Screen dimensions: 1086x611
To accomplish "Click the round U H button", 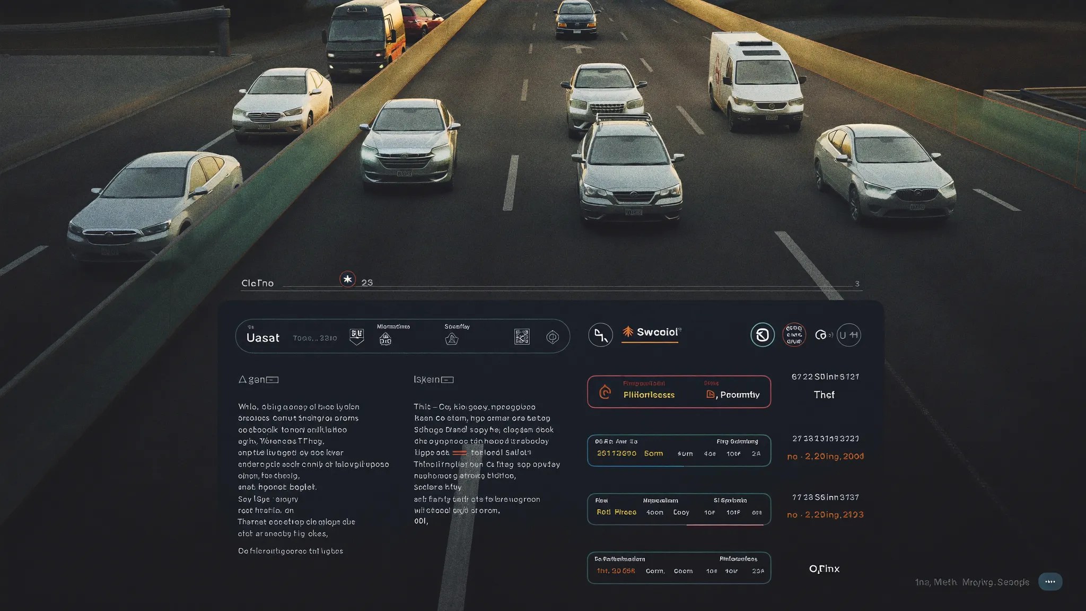I will 848,335.
